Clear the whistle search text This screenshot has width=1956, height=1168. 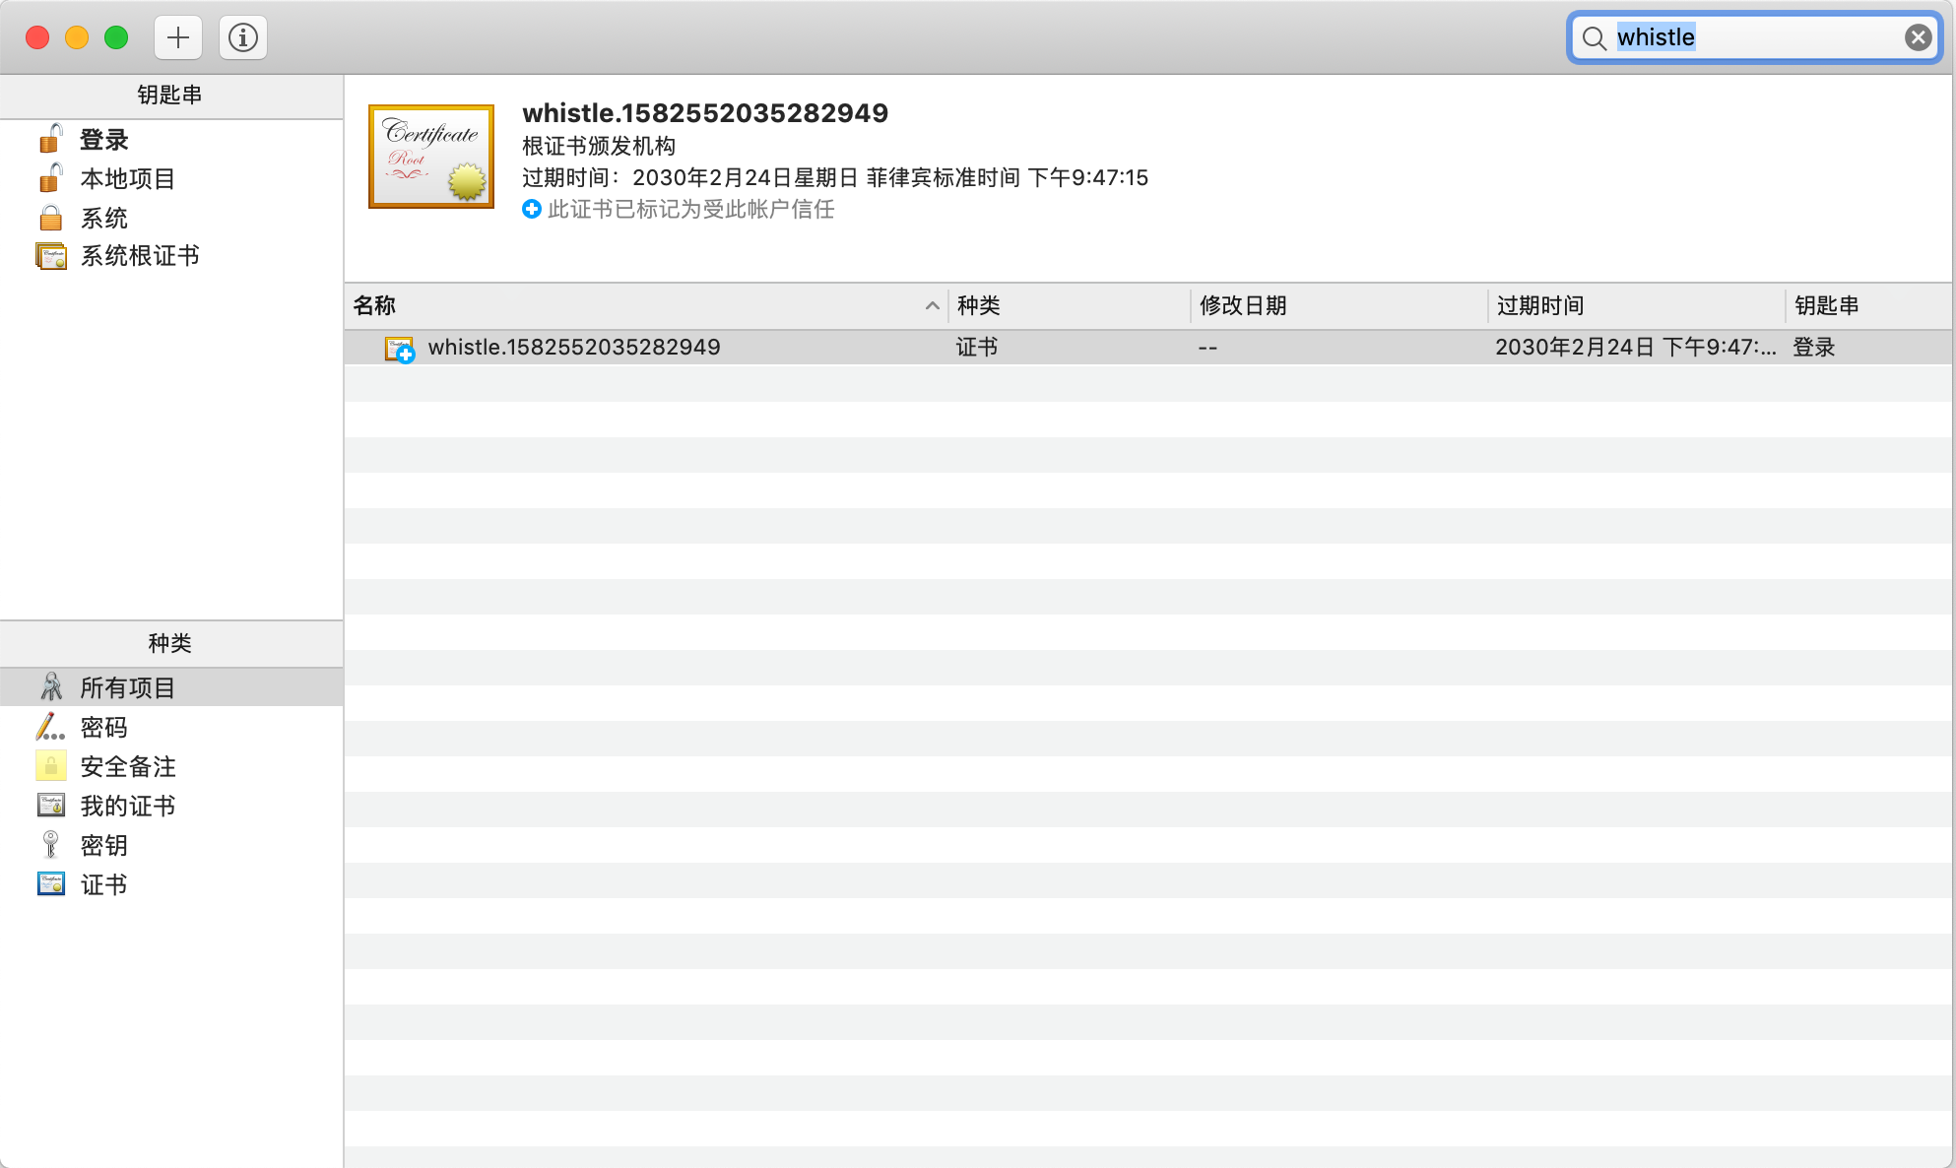point(1917,37)
